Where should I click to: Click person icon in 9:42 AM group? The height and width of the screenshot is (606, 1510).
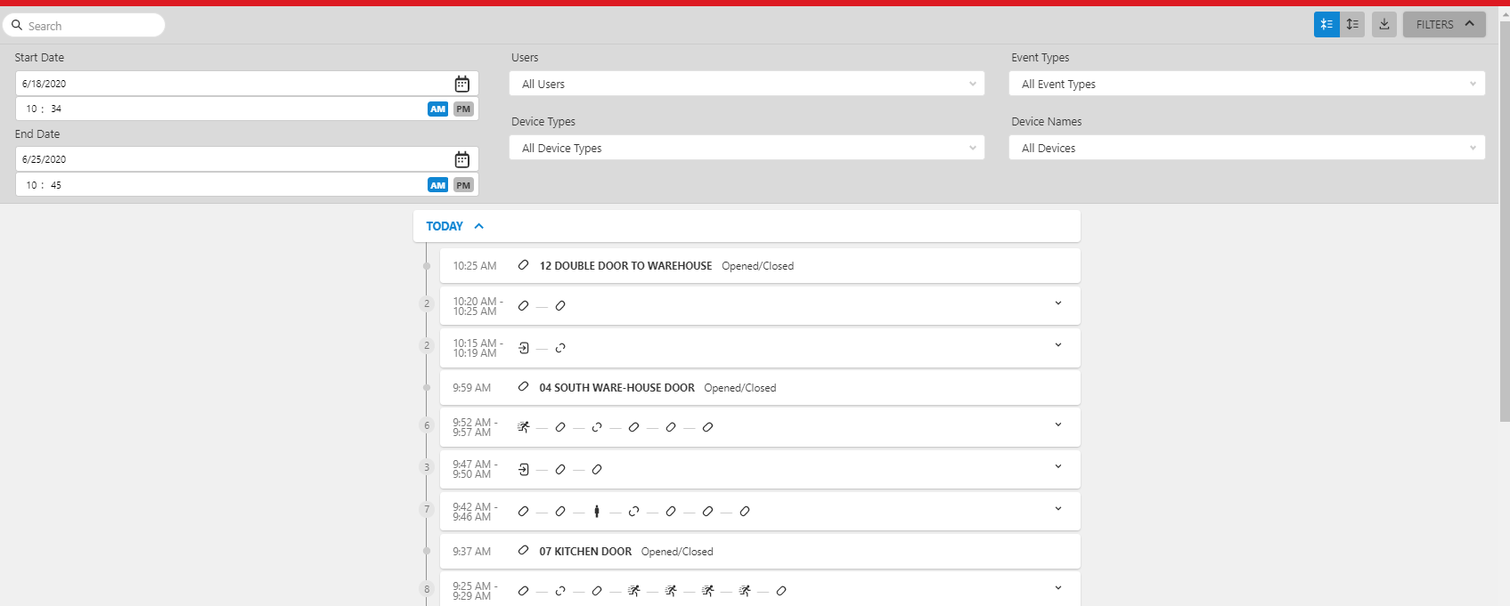click(x=597, y=511)
